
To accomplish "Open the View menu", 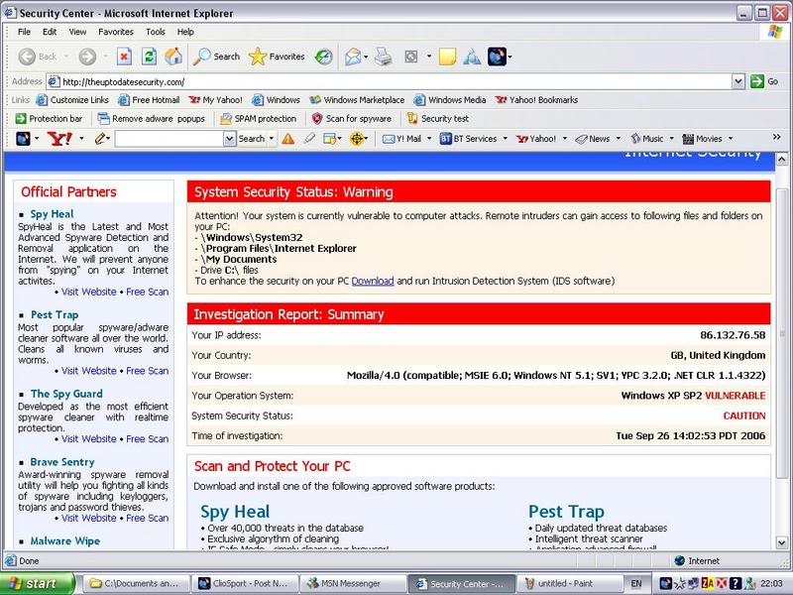I will coord(77,32).
